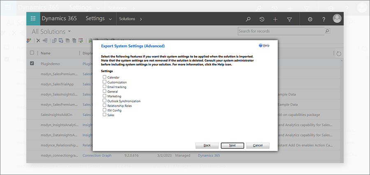
Task: Click the Delete X toolbar icon
Action: (38, 41)
